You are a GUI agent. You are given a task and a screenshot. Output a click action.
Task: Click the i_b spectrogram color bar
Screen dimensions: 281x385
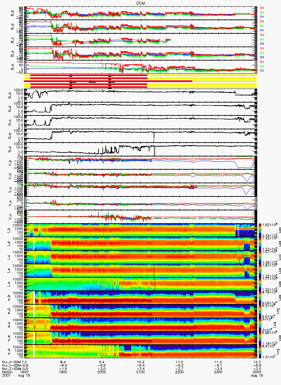coord(260,230)
